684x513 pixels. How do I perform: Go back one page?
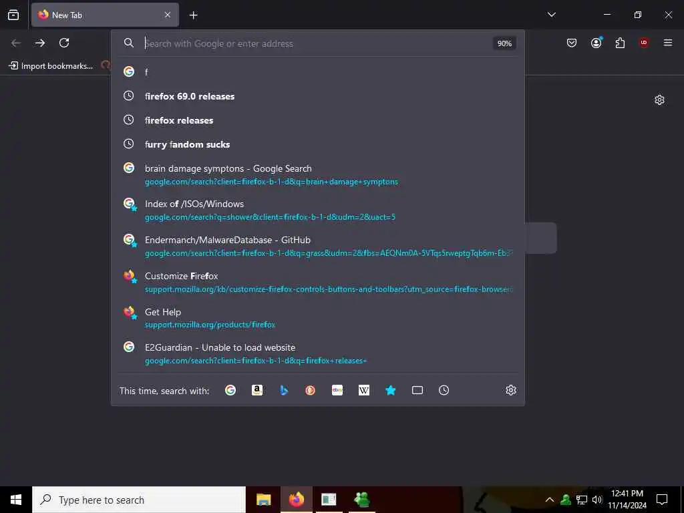pyautogui.click(x=16, y=43)
